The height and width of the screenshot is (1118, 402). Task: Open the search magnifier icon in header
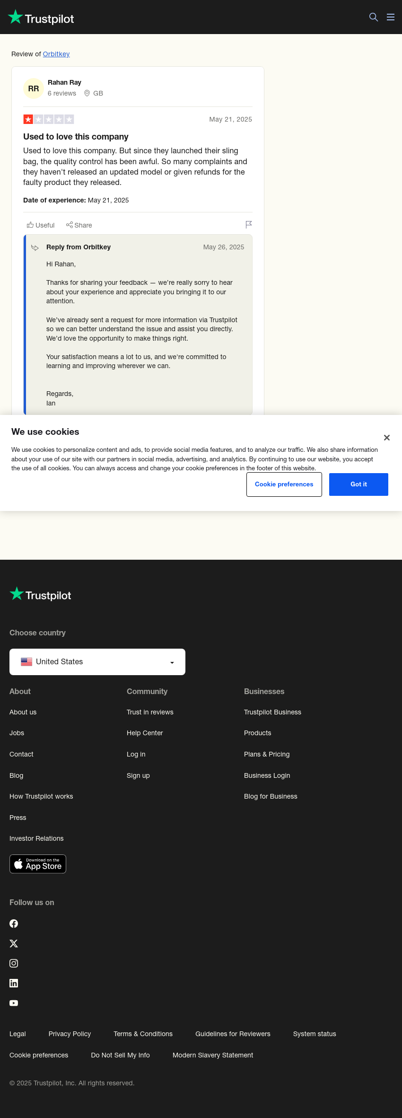click(374, 17)
